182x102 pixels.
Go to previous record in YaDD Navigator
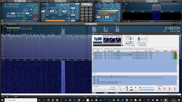click(x=98, y=89)
